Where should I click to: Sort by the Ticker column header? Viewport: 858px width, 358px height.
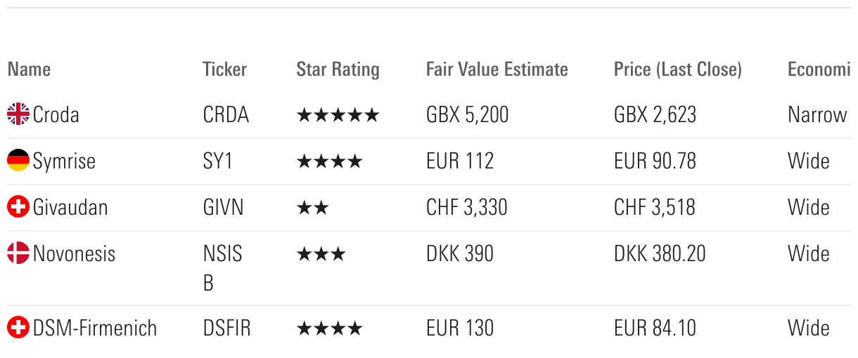225,69
